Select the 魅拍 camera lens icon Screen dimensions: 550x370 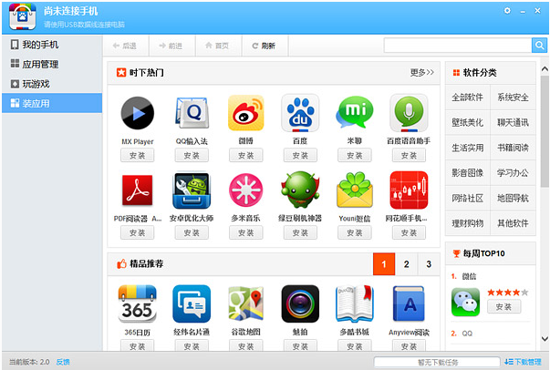[x=300, y=303]
